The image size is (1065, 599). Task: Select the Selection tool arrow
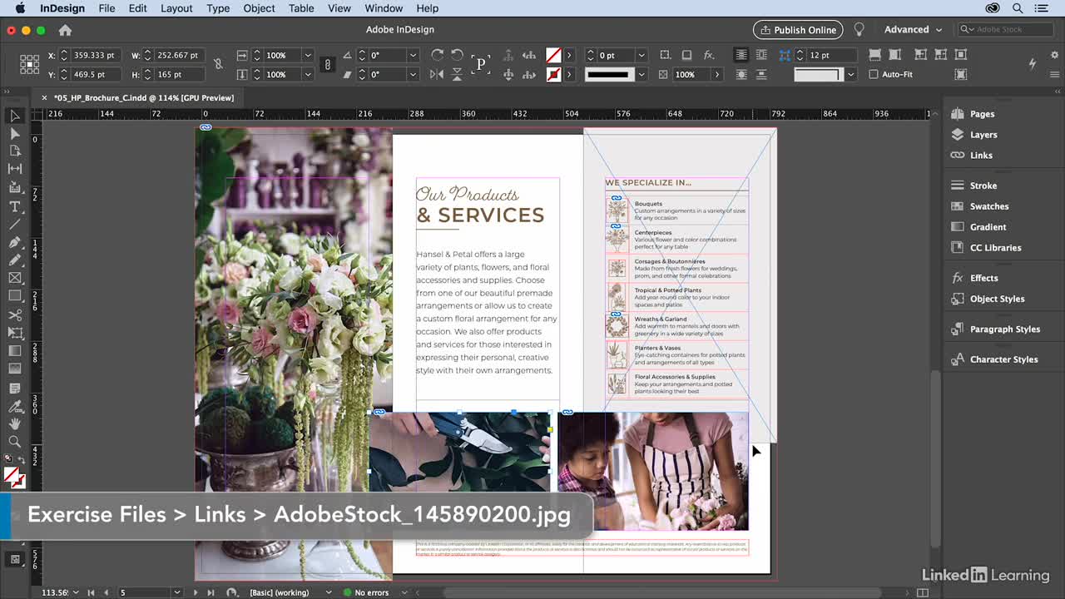point(15,116)
